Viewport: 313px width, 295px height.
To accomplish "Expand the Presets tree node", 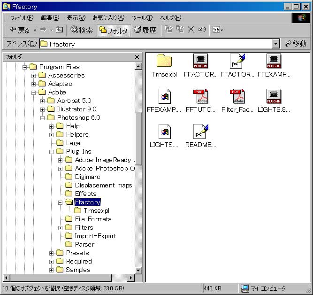I will point(51,254).
